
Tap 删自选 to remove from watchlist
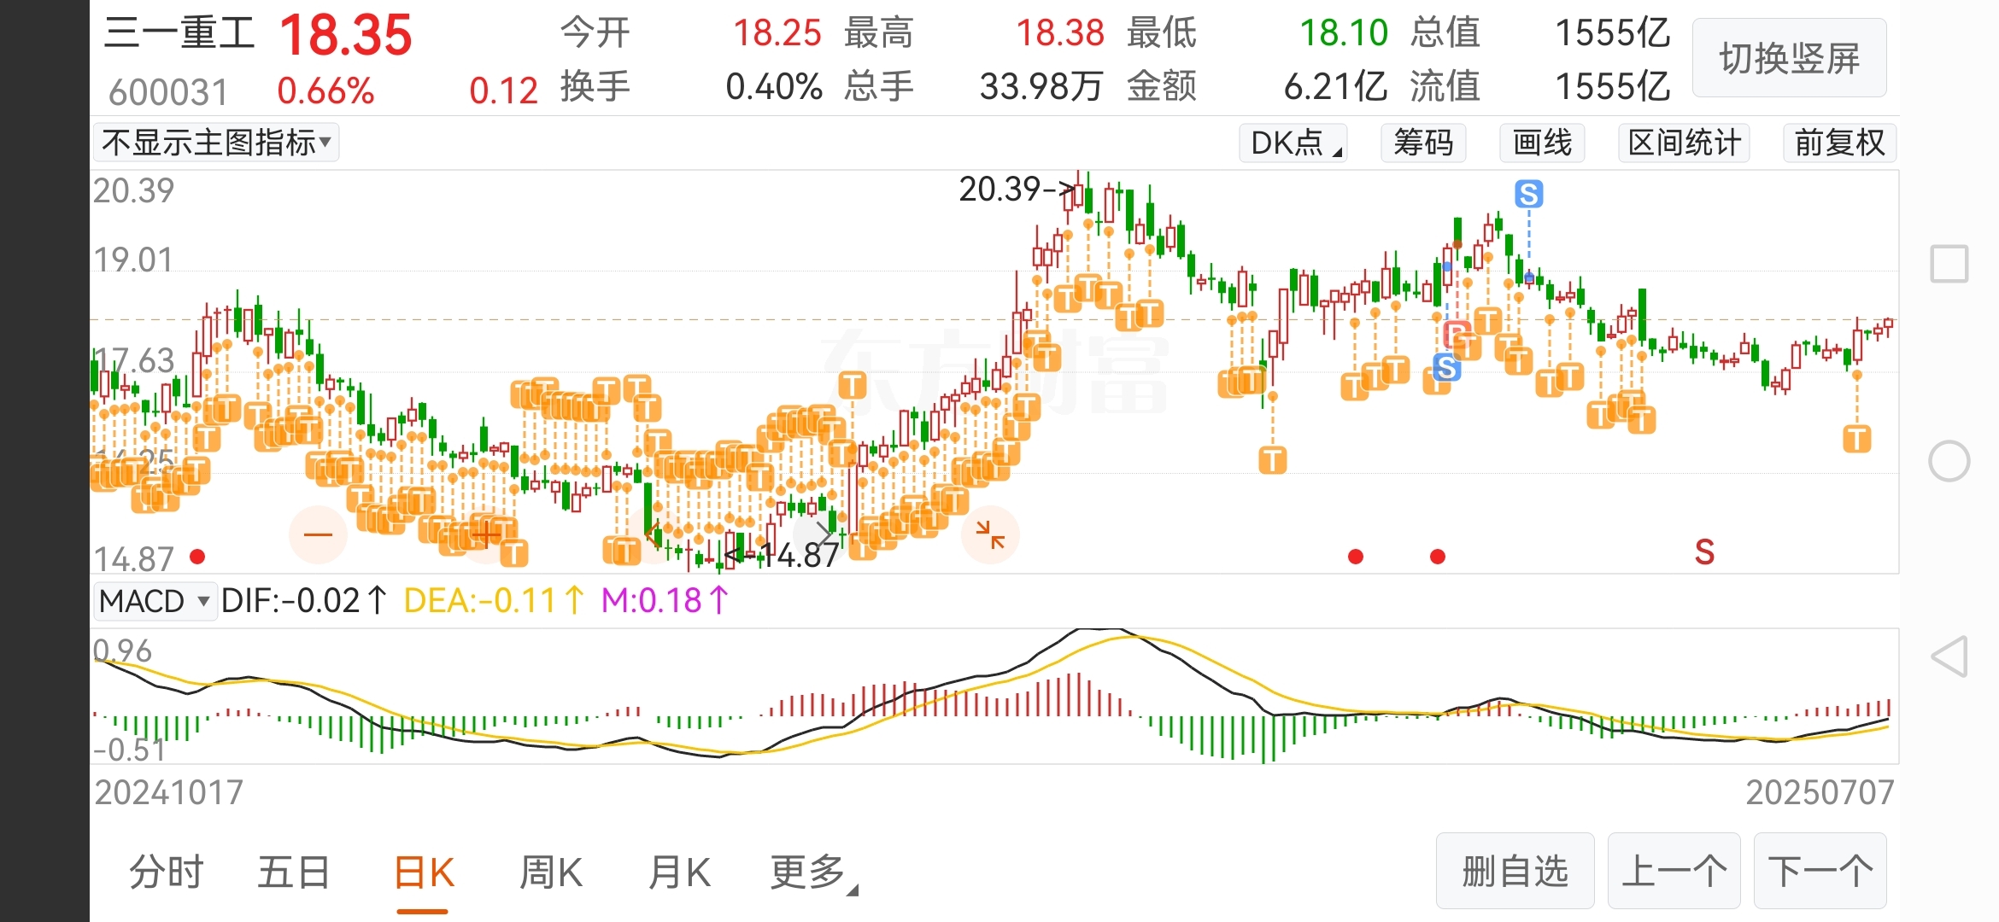[1515, 871]
